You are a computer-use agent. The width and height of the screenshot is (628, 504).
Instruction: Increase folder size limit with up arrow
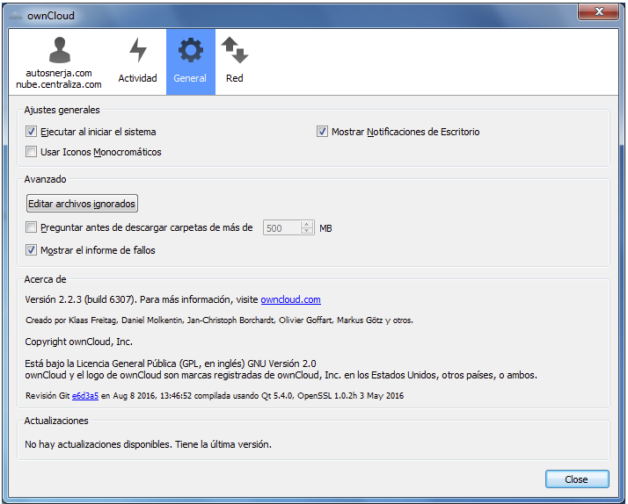click(x=307, y=224)
